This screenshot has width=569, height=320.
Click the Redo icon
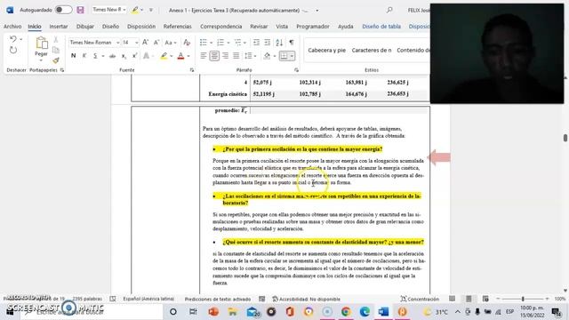[x=13, y=50]
